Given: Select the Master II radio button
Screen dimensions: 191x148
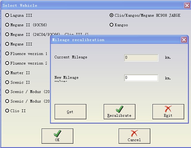Looking at the screenshot, I should click(x=7, y=73).
